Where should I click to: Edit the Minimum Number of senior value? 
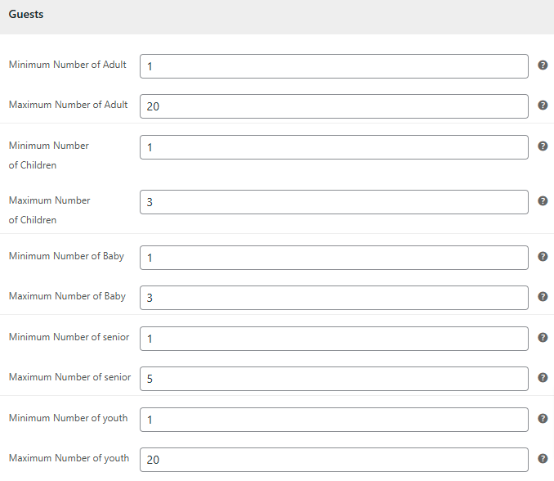pos(334,339)
